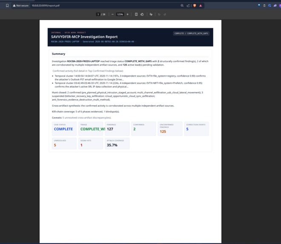Screen dimensions: 281x244
Task: Open Brave Rewards triangle icon
Action: pyautogui.click(x=201, y=6)
